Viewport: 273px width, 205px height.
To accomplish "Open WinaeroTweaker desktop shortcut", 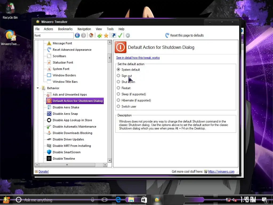I will click(x=10, y=38).
